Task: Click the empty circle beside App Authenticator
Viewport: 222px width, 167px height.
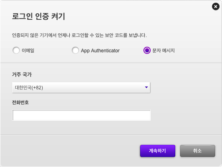Action: tap(75, 50)
